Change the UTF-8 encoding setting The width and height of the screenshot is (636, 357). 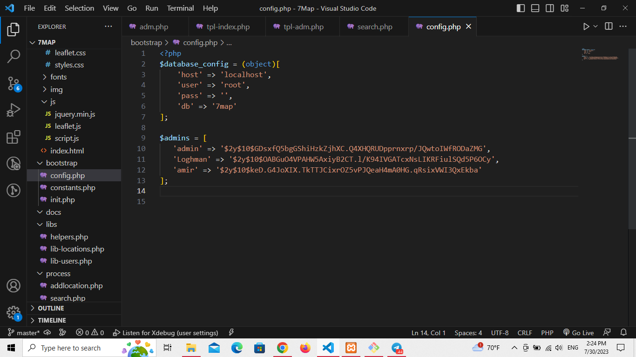click(x=500, y=333)
